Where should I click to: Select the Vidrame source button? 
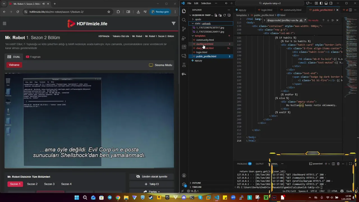tap(14, 65)
